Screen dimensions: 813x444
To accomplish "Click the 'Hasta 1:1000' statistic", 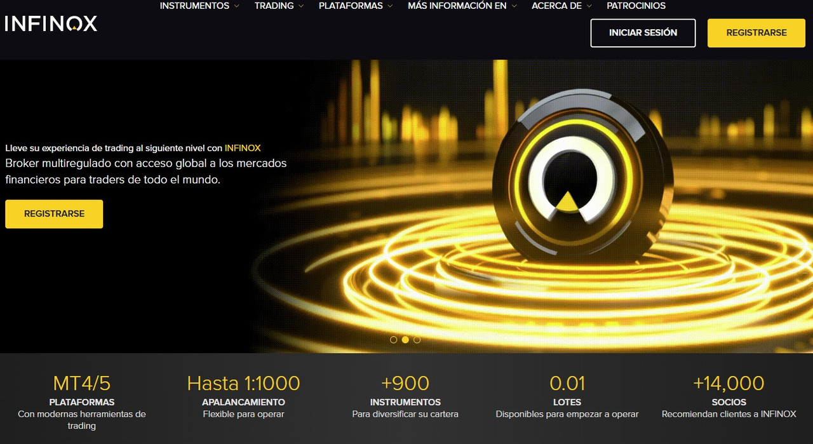I will (243, 383).
